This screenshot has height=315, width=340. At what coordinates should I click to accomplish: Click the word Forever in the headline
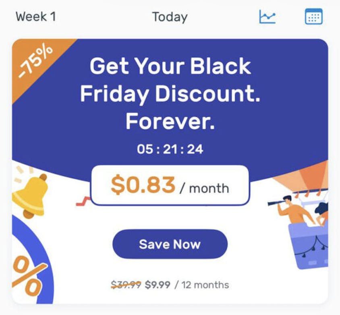170,120
